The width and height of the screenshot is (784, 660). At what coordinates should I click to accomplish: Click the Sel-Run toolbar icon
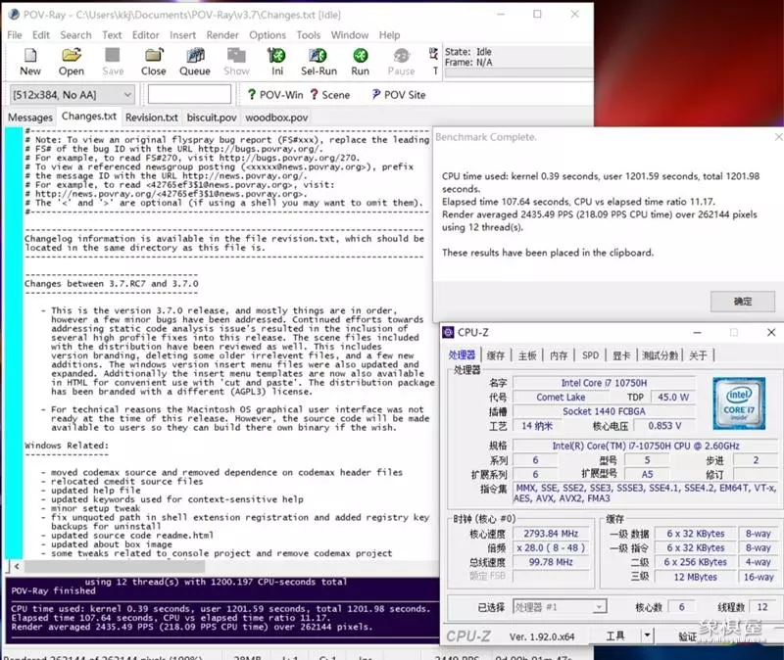318,62
